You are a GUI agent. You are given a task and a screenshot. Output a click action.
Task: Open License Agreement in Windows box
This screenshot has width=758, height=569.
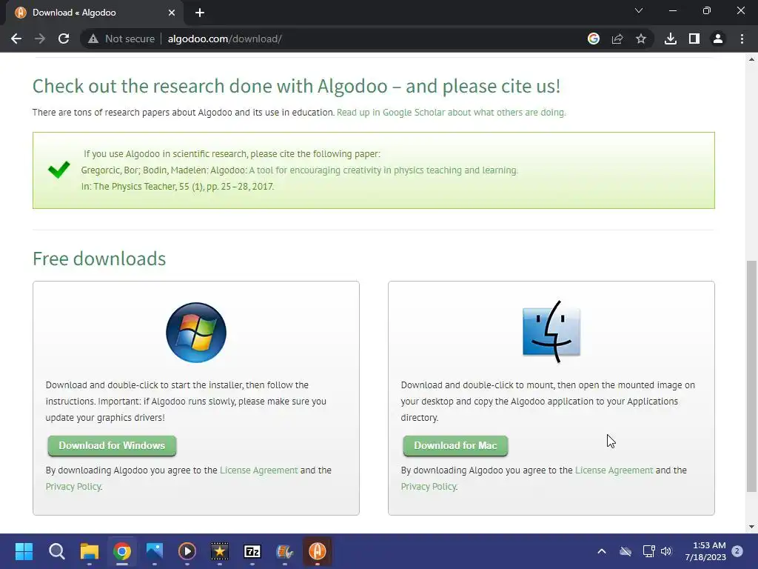pyautogui.click(x=258, y=470)
